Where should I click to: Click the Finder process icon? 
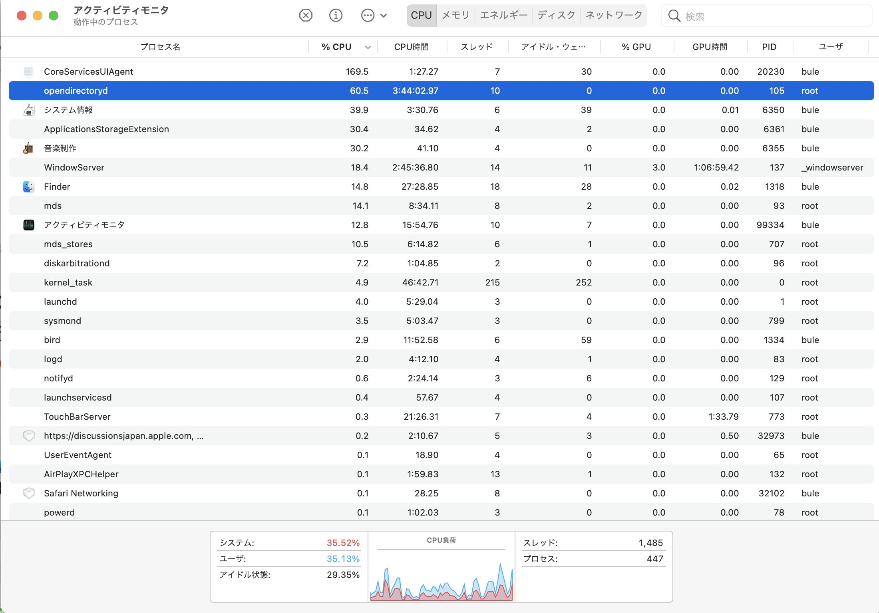[x=28, y=186]
